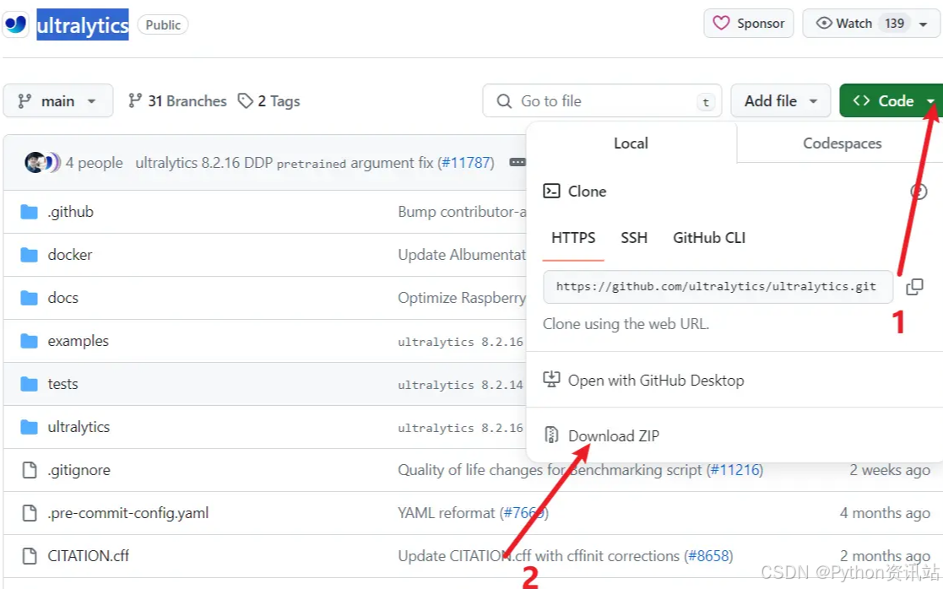Click the .github folder icon
943x589 pixels.
pyautogui.click(x=29, y=212)
